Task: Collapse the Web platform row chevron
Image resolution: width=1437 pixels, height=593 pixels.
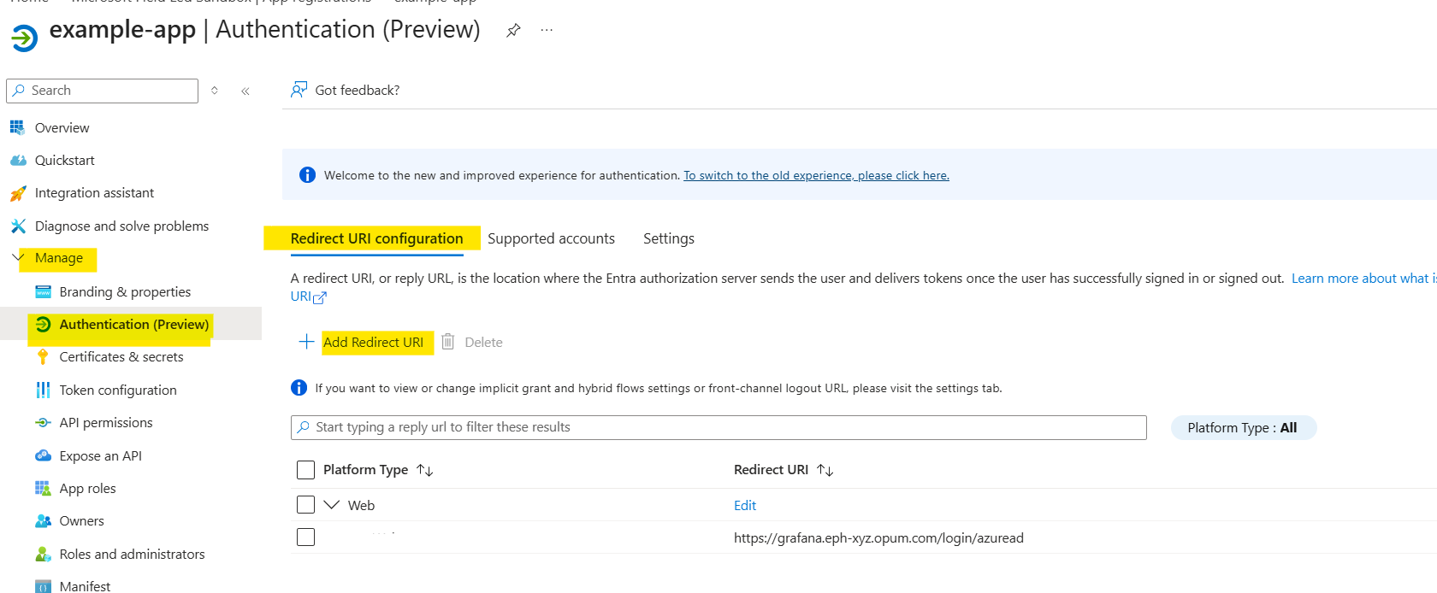Action: coord(332,504)
